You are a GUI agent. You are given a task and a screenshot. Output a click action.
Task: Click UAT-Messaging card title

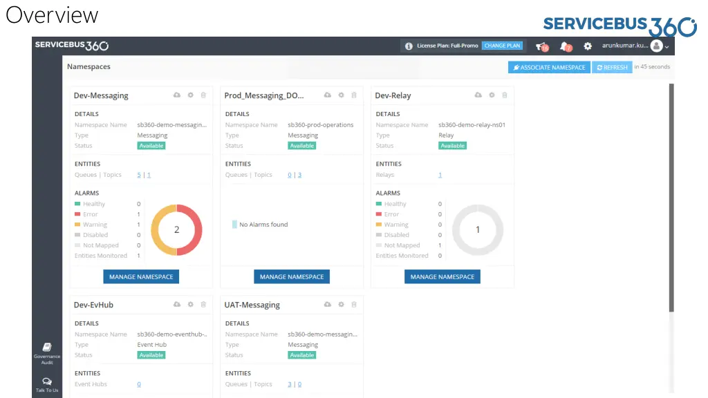pos(252,305)
